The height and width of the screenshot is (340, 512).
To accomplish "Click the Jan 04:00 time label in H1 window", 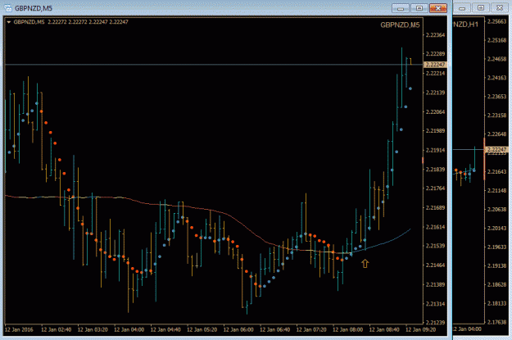I will coord(467,329).
